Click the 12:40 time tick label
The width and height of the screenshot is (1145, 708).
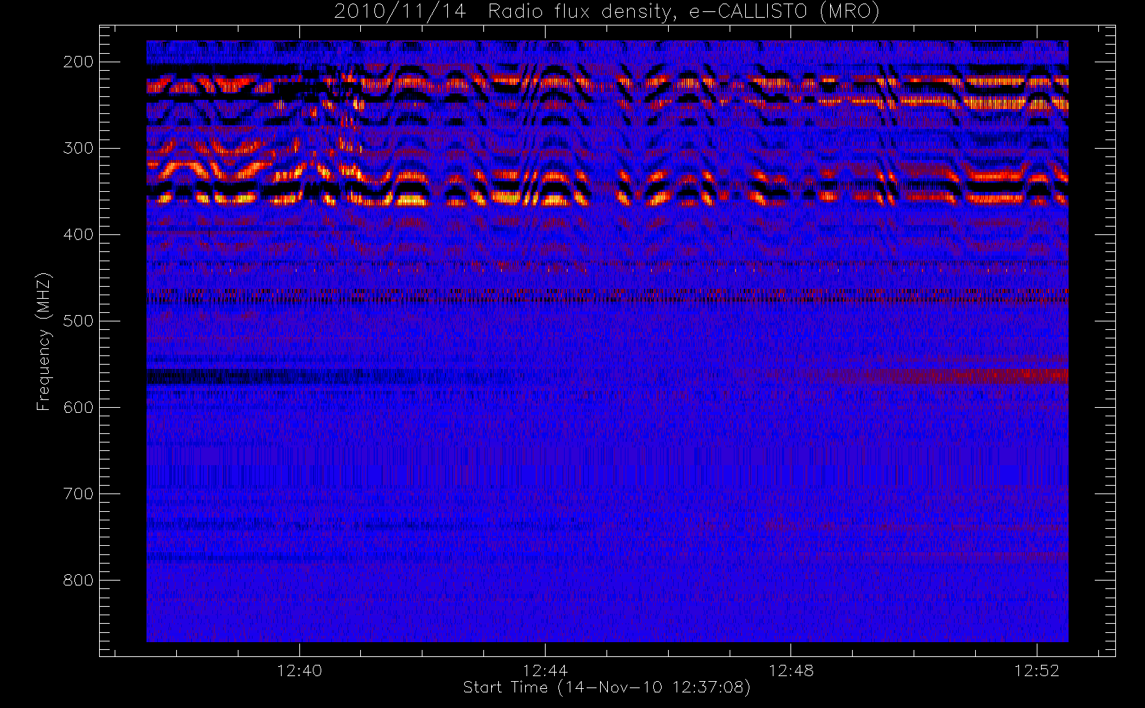click(x=299, y=670)
